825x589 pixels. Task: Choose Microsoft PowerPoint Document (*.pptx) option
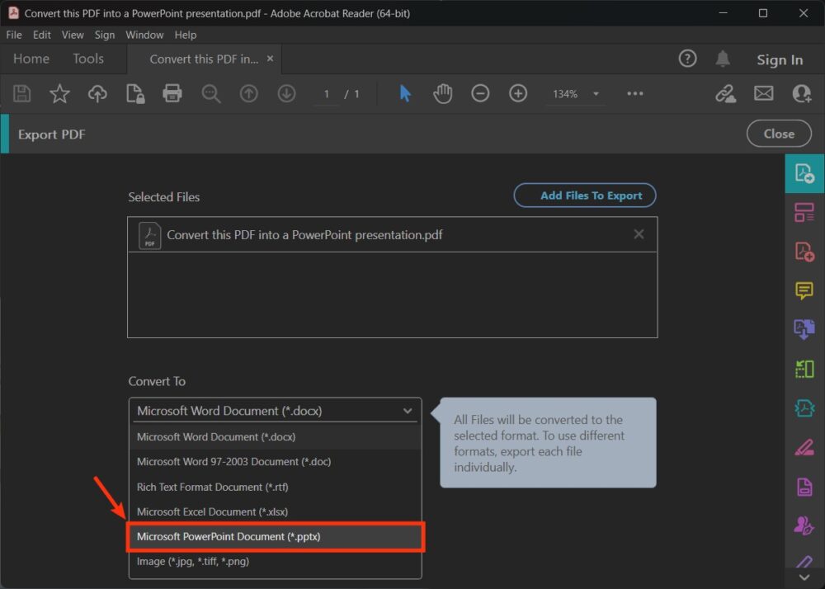coord(275,536)
